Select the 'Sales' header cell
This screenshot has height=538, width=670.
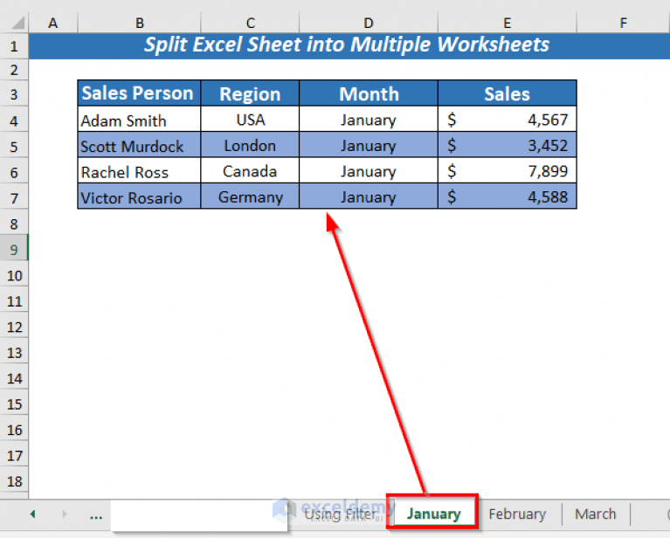point(508,93)
